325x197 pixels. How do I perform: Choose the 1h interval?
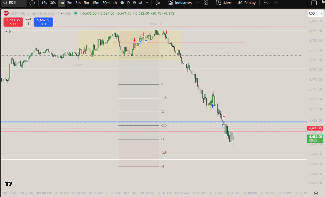[x=115, y=3]
